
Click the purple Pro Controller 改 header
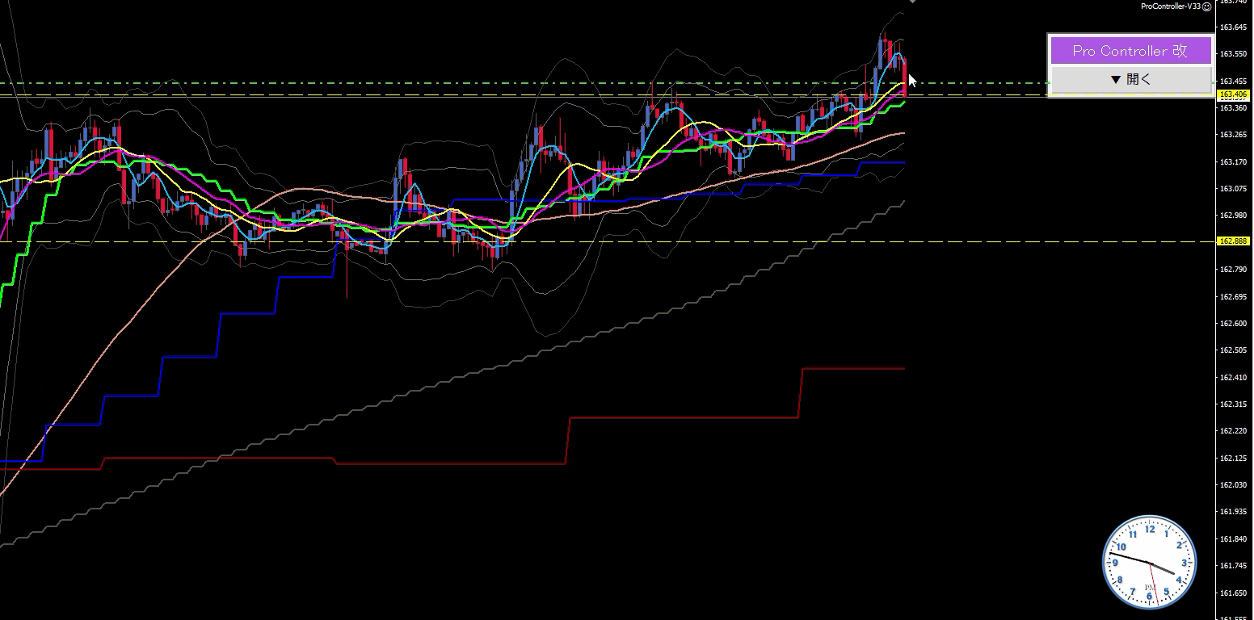coord(1130,51)
